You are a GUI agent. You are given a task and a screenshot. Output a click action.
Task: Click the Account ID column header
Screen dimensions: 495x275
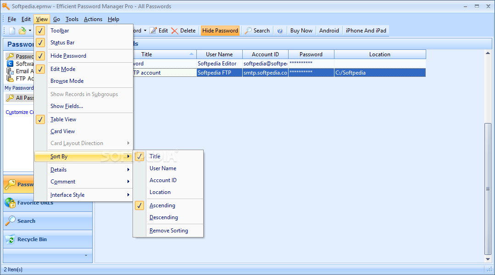(x=265, y=54)
